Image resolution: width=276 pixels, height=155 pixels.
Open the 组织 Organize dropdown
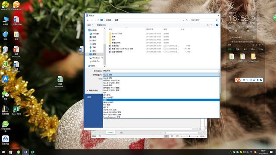click(90, 25)
